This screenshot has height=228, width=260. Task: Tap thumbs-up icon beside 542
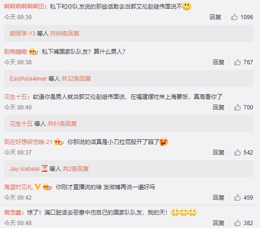pyautogui.click(x=237, y=153)
